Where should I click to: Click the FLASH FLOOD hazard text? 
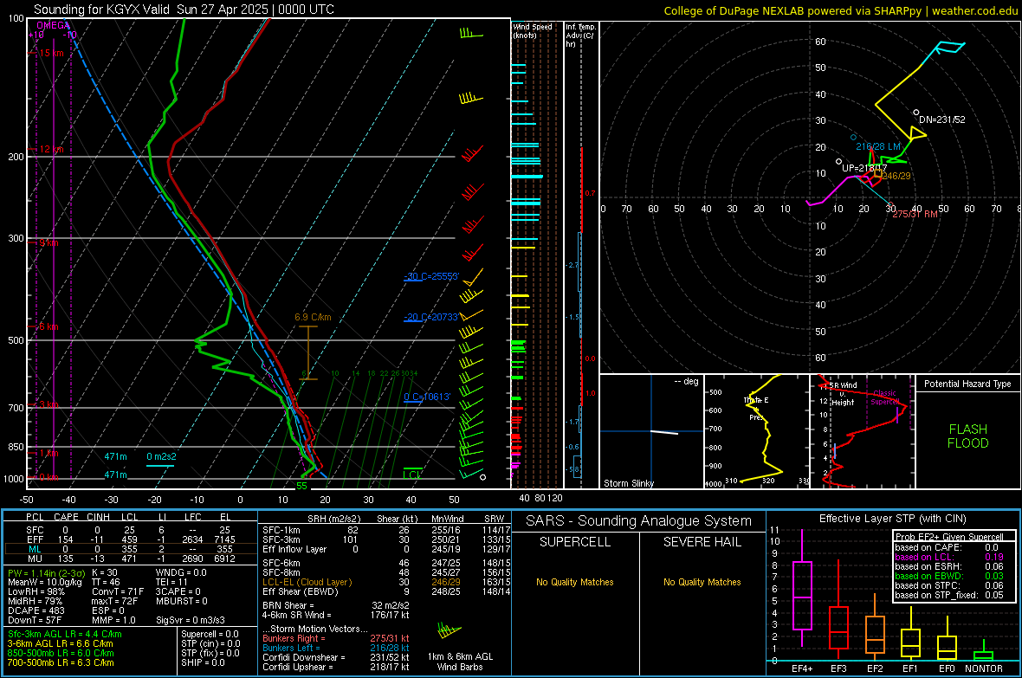click(x=968, y=436)
